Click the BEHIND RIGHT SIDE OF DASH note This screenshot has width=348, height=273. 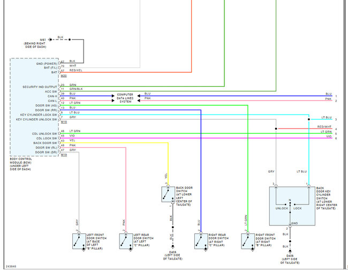(x=35, y=45)
